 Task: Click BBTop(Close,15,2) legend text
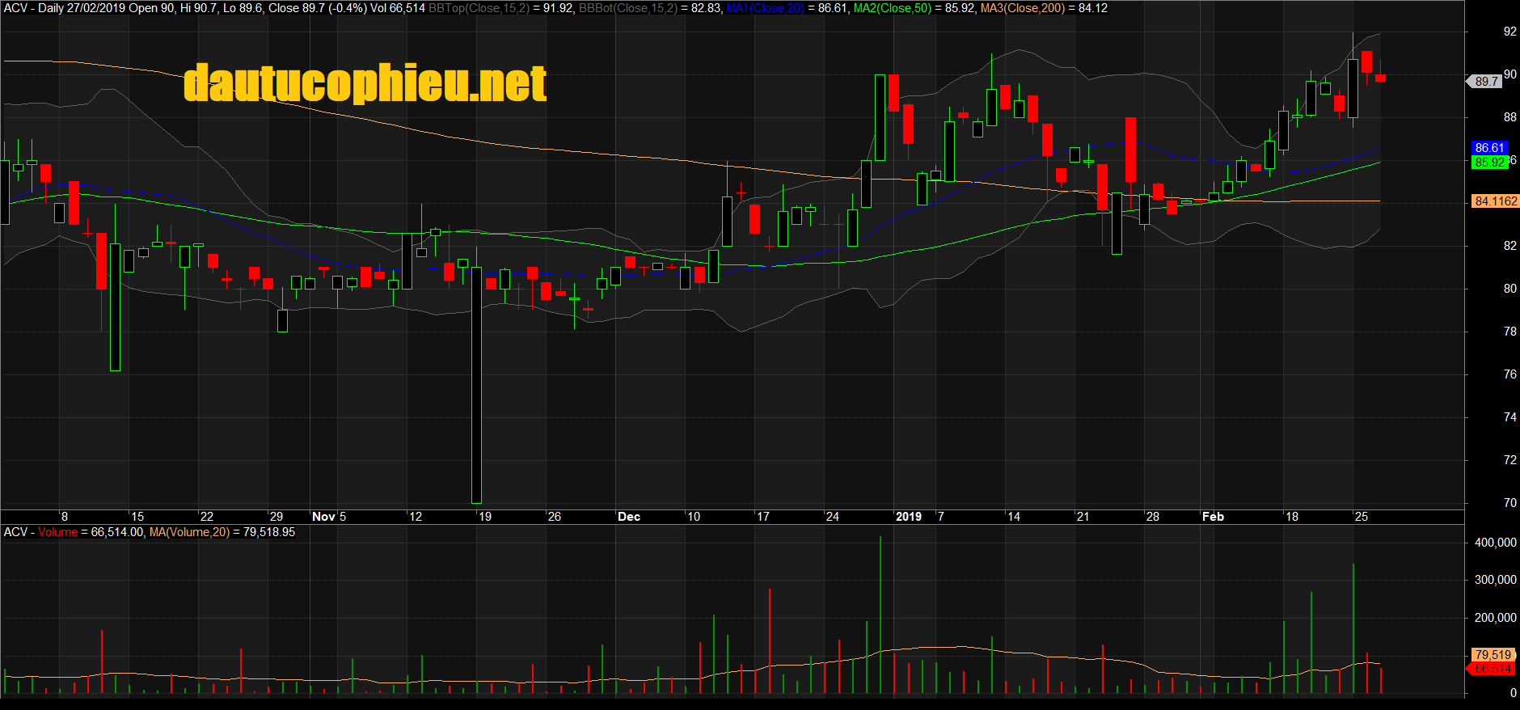[x=479, y=8]
